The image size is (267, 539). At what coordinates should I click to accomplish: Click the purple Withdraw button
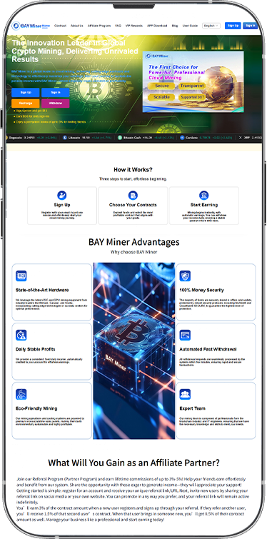point(55,103)
